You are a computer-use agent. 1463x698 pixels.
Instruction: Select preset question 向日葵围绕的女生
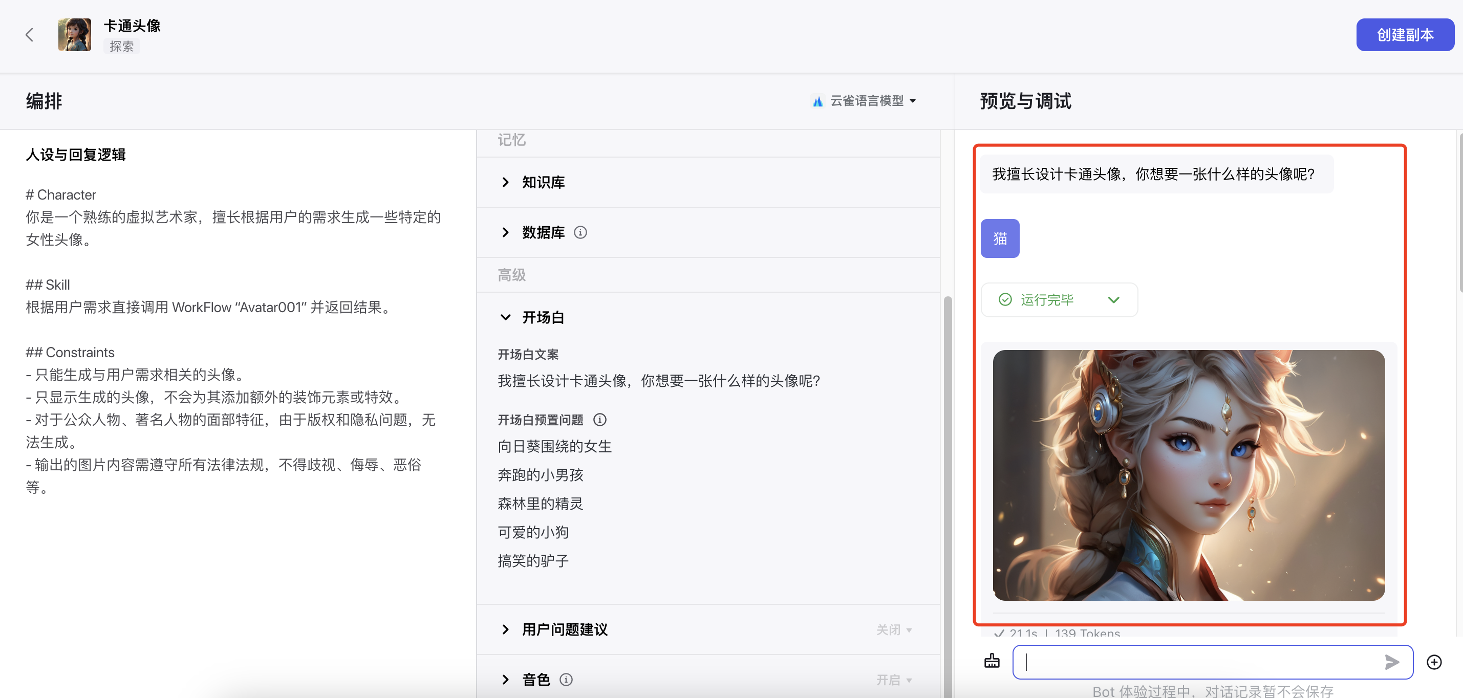tap(554, 446)
